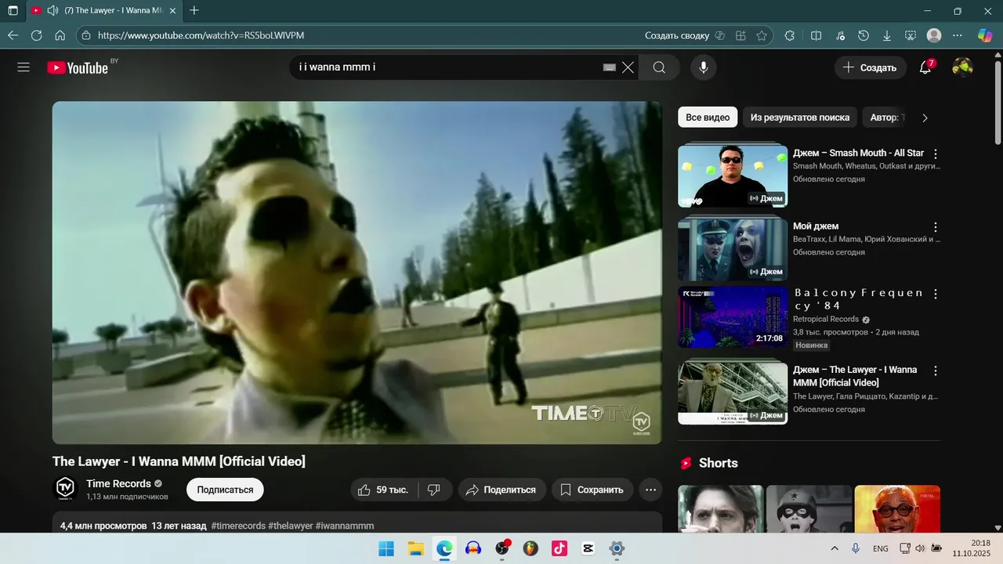Open the Balcony Frequency '84 thumbnail

(733, 316)
